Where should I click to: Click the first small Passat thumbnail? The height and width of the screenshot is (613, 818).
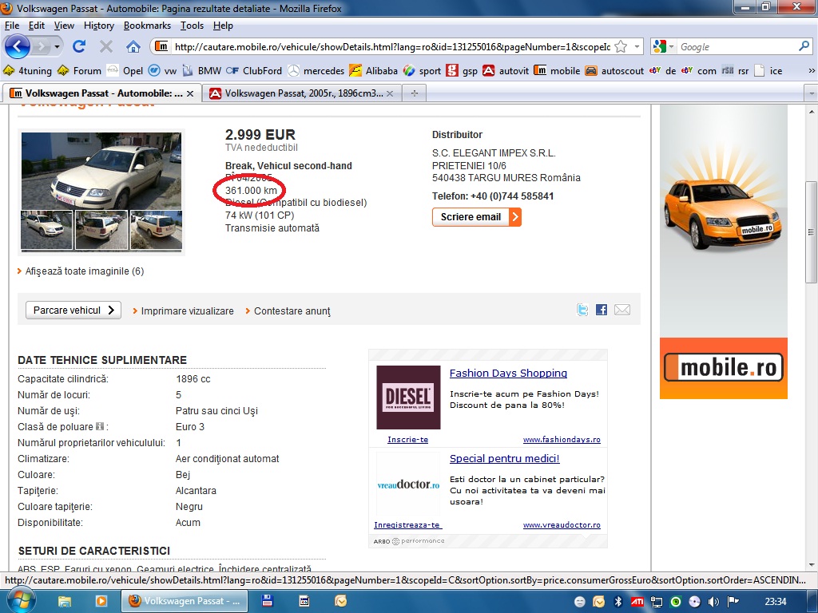pyautogui.click(x=46, y=230)
